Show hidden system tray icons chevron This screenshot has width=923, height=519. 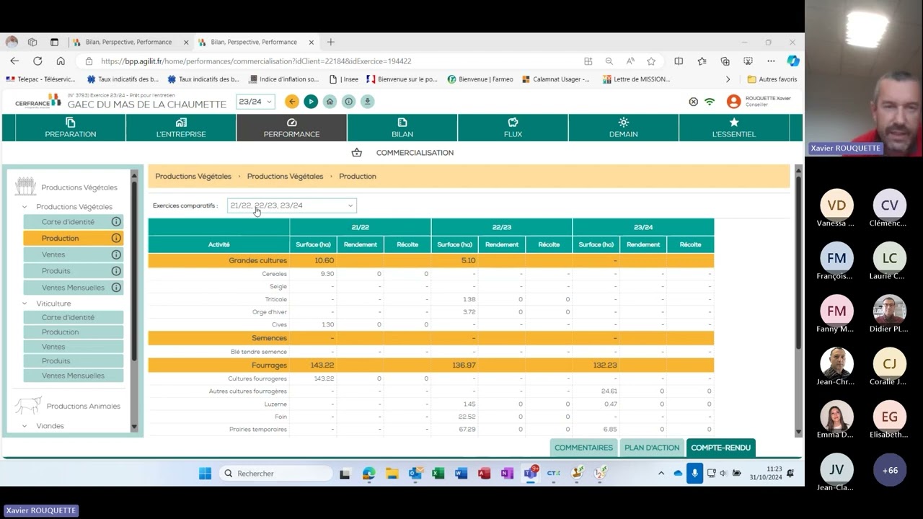661,474
